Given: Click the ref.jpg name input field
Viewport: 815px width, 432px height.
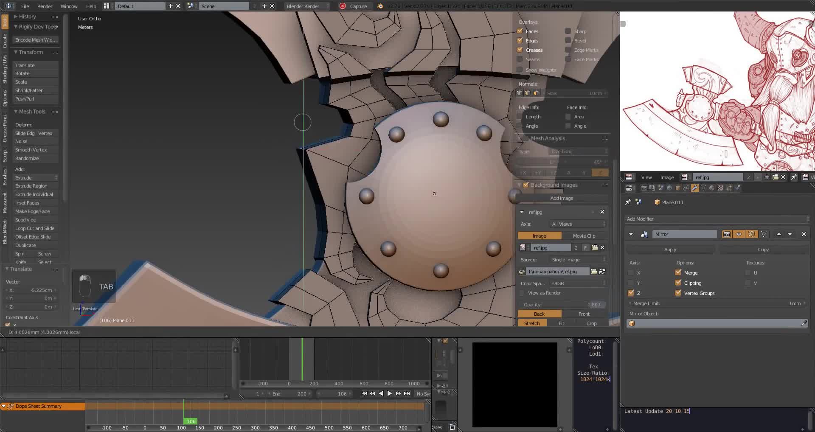Looking at the screenshot, I should [551, 247].
